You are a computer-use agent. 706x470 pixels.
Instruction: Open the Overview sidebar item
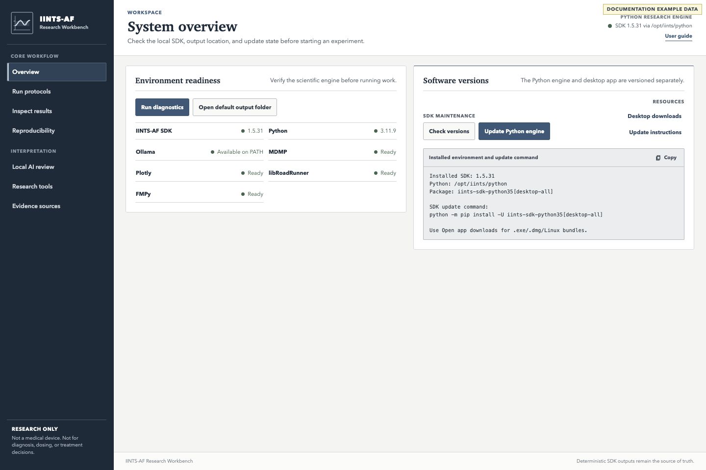(x=57, y=72)
